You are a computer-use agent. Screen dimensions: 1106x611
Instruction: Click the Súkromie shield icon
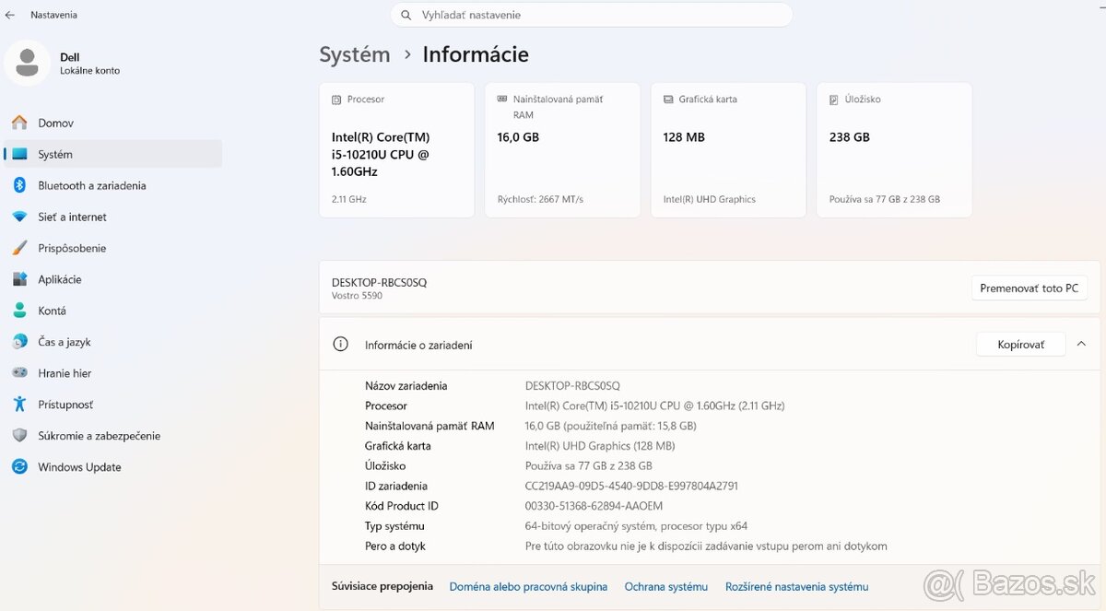pyautogui.click(x=19, y=436)
